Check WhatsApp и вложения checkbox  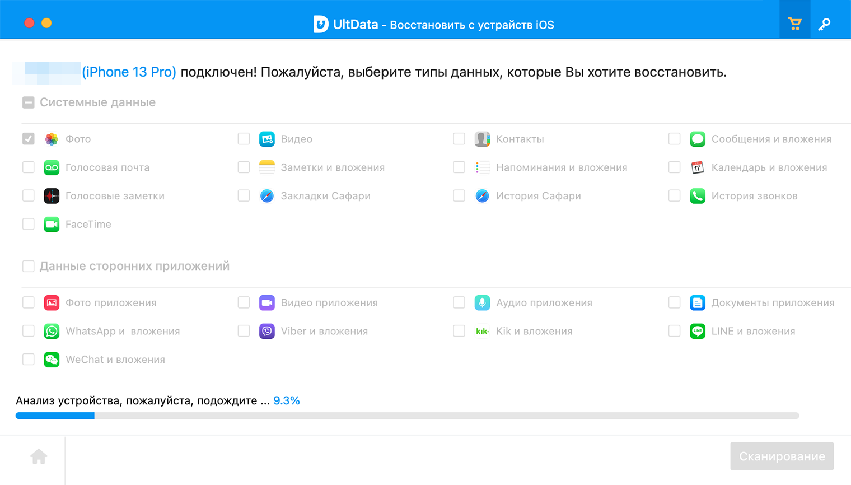29,332
